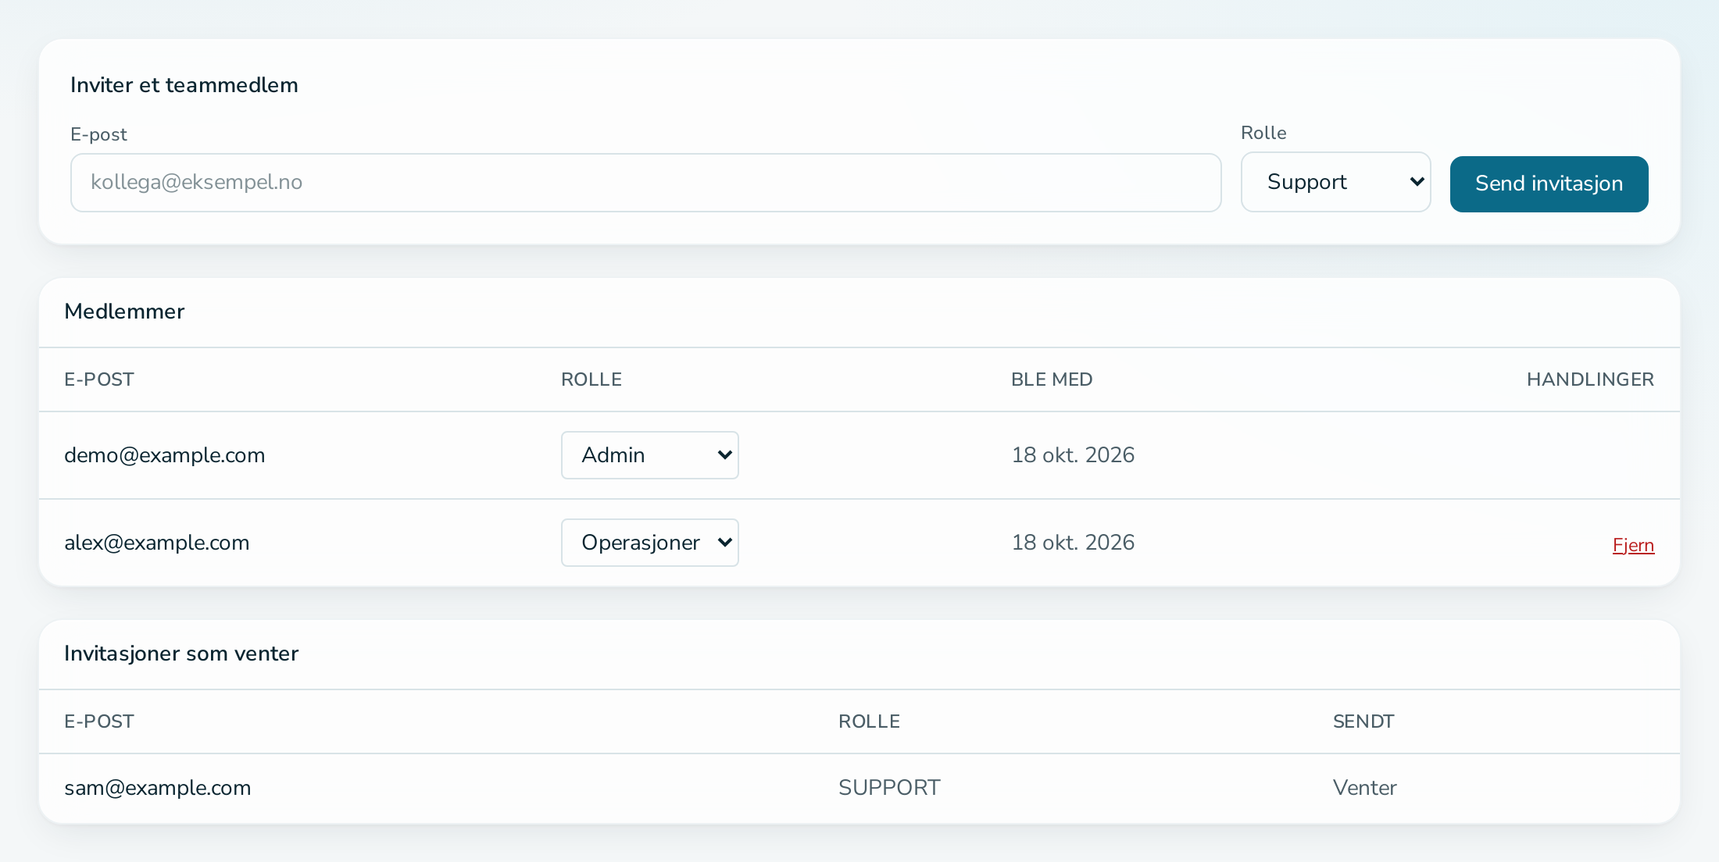Screen dimensions: 1719x862
Task: Click the SENDT column header
Action: (x=1363, y=721)
